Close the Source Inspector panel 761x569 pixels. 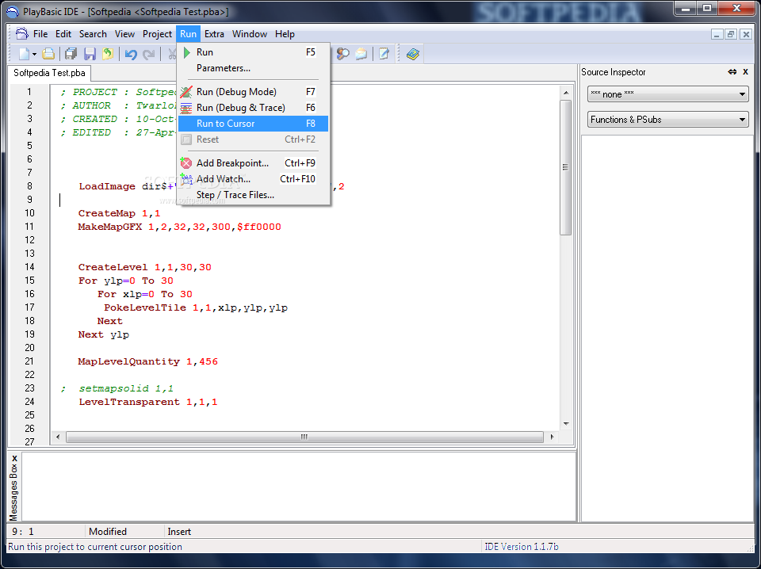point(745,72)
